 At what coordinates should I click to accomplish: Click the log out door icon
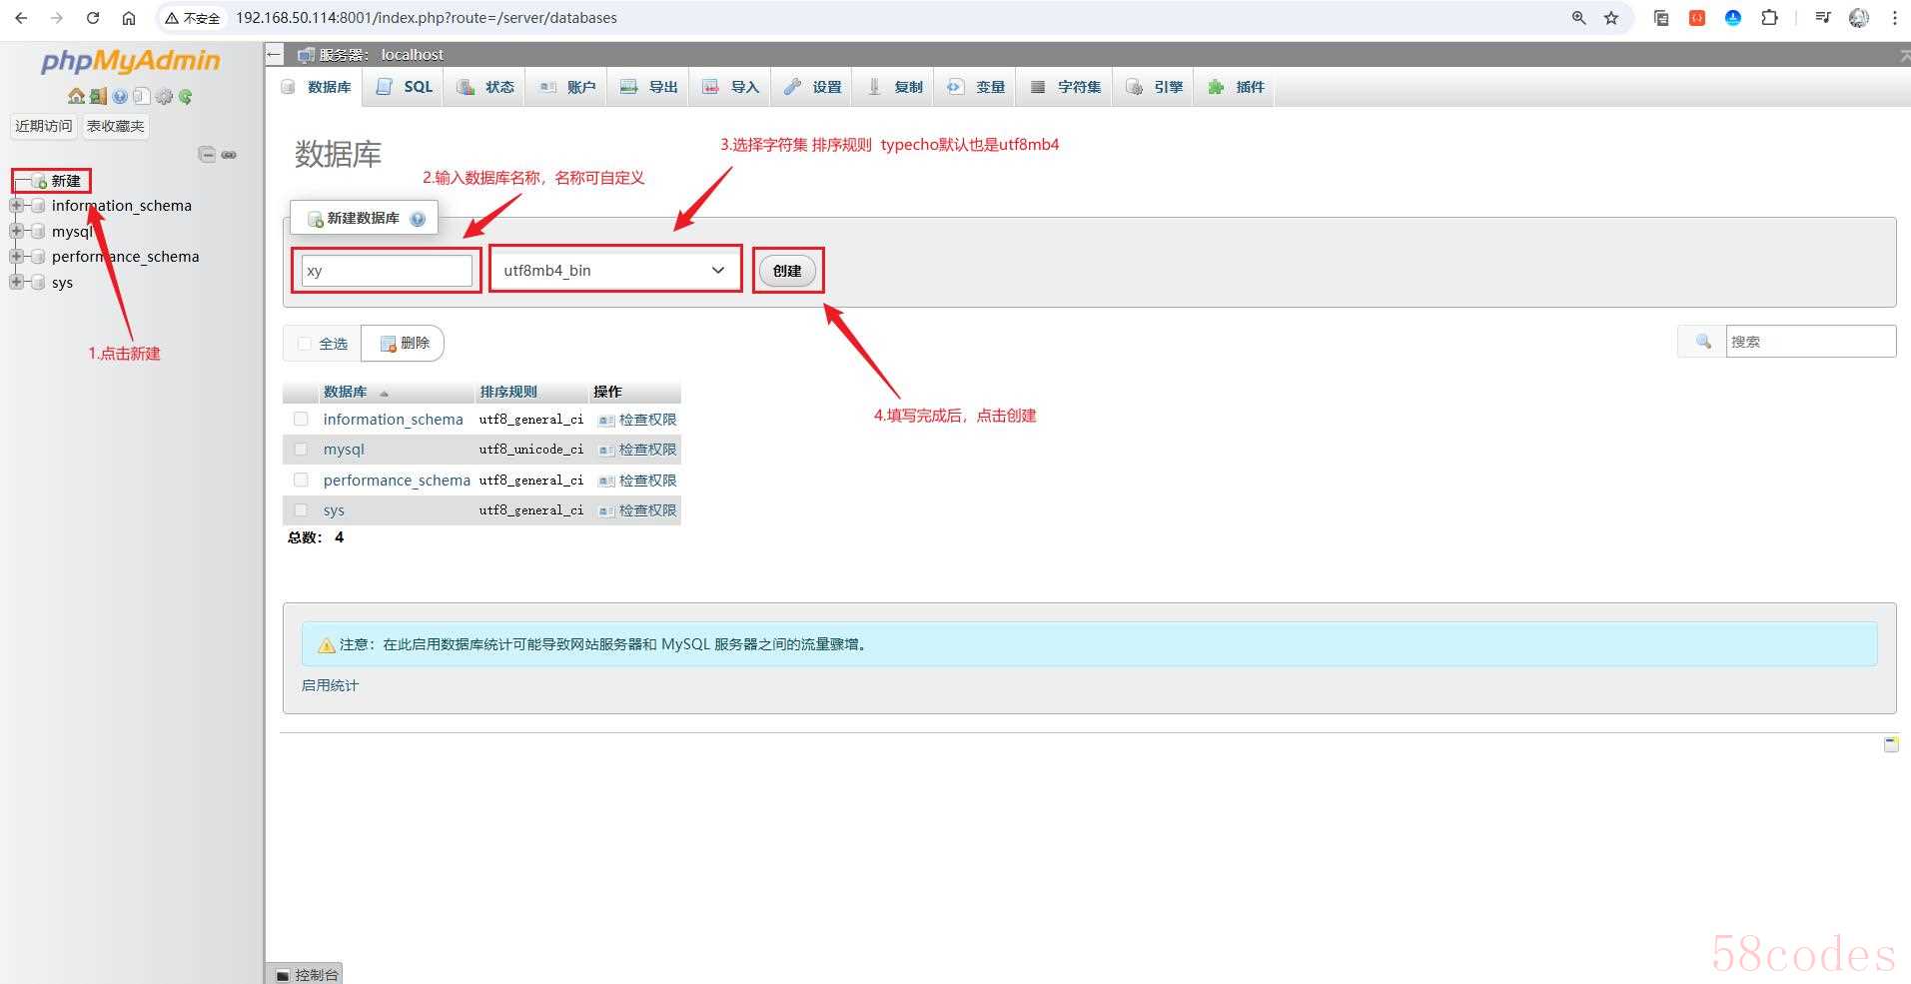[x=98, y=97]
